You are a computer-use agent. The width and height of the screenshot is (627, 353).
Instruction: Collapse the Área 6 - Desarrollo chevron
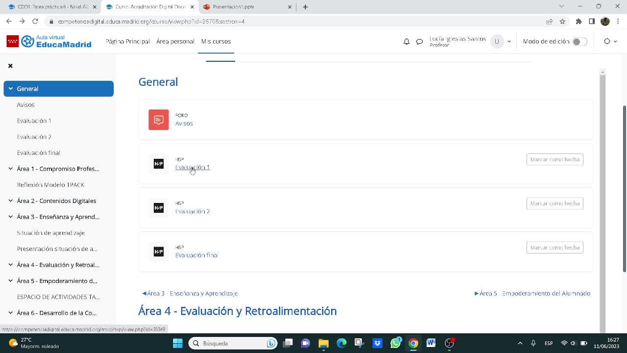10,313
